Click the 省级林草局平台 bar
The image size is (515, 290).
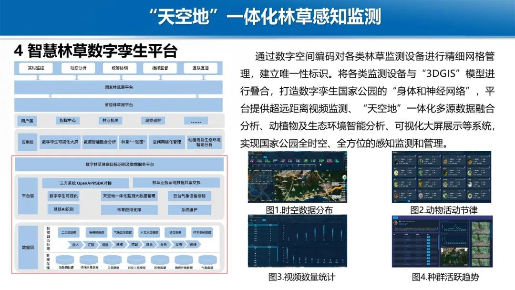(x=118, y=105)
